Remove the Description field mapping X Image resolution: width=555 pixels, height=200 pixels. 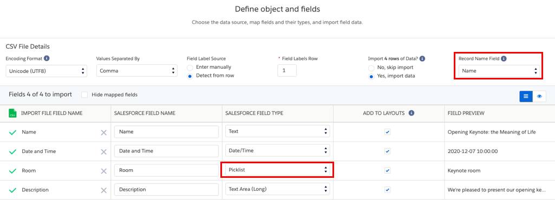(104, 190)
